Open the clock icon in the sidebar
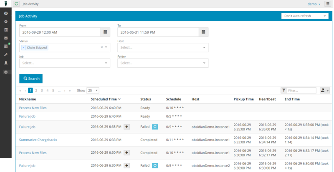334x172 pixels. coord(6,13)
